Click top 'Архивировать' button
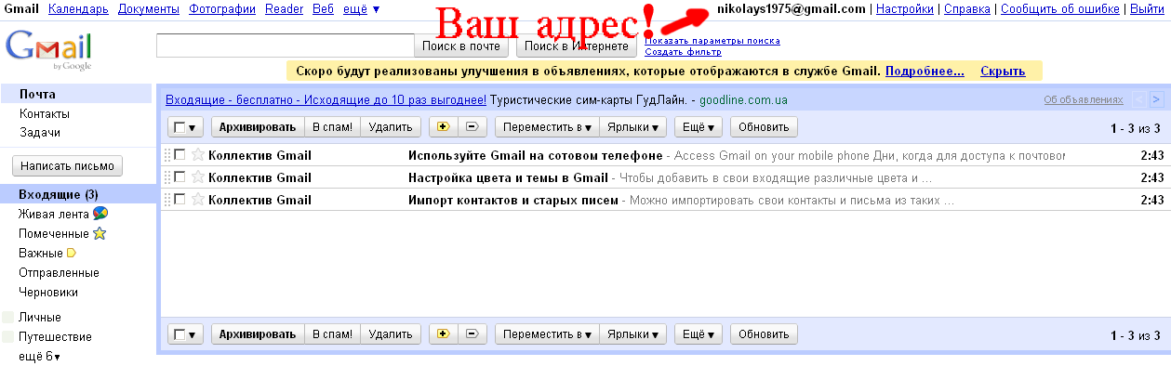 (258, 127)
